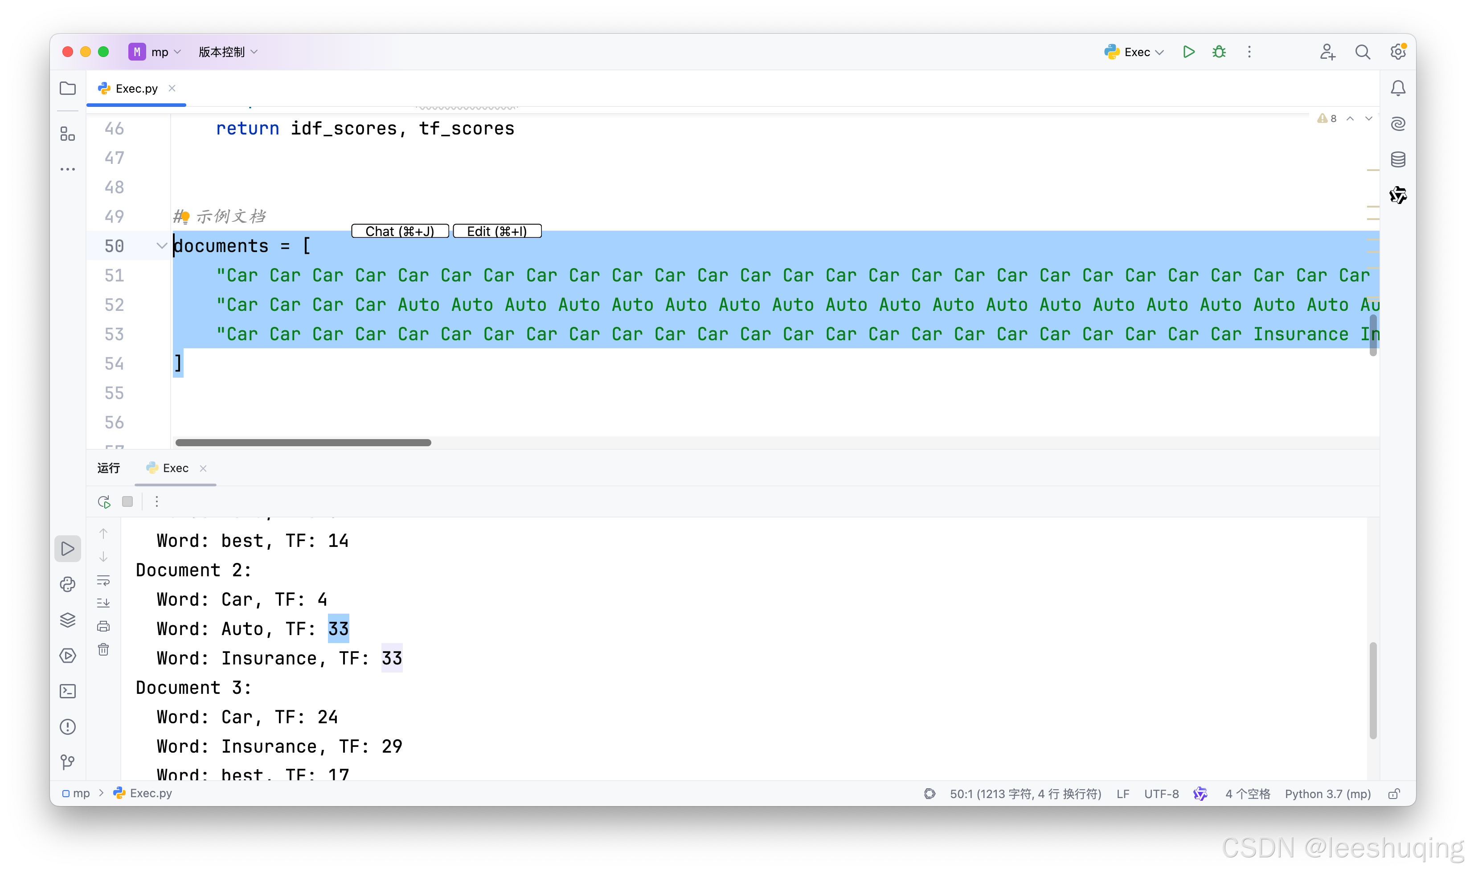Click the Python 3.7 (mp) interpreter widget

pyautogui.click(x=1327, y=794)
